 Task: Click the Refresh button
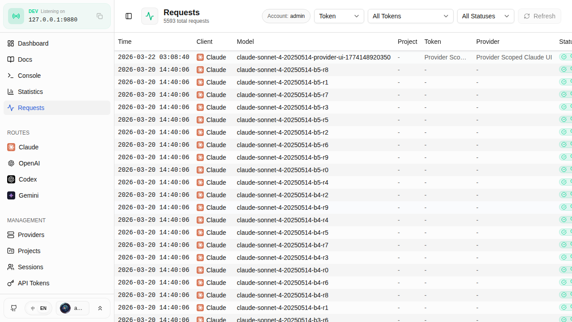pyautogui.click(x=539, y=16)
